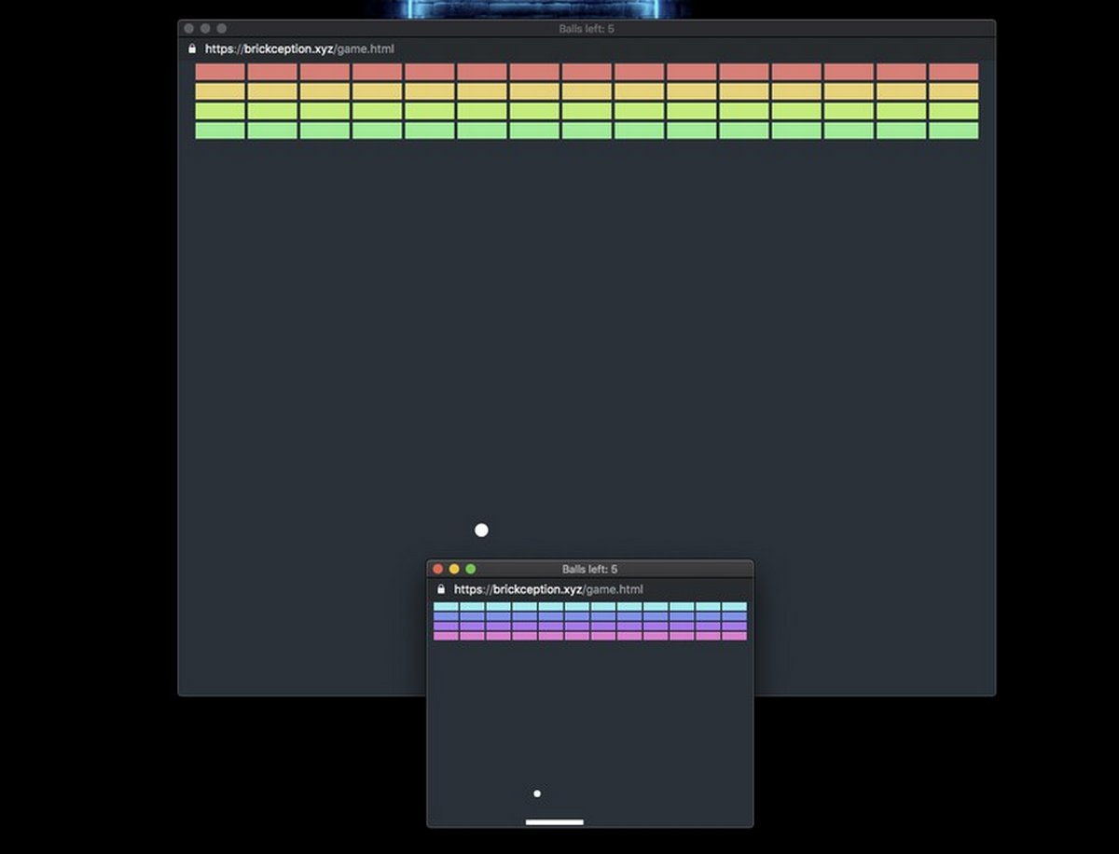
Task: Minimize the small game window with the yellow button
Action: 454,569
